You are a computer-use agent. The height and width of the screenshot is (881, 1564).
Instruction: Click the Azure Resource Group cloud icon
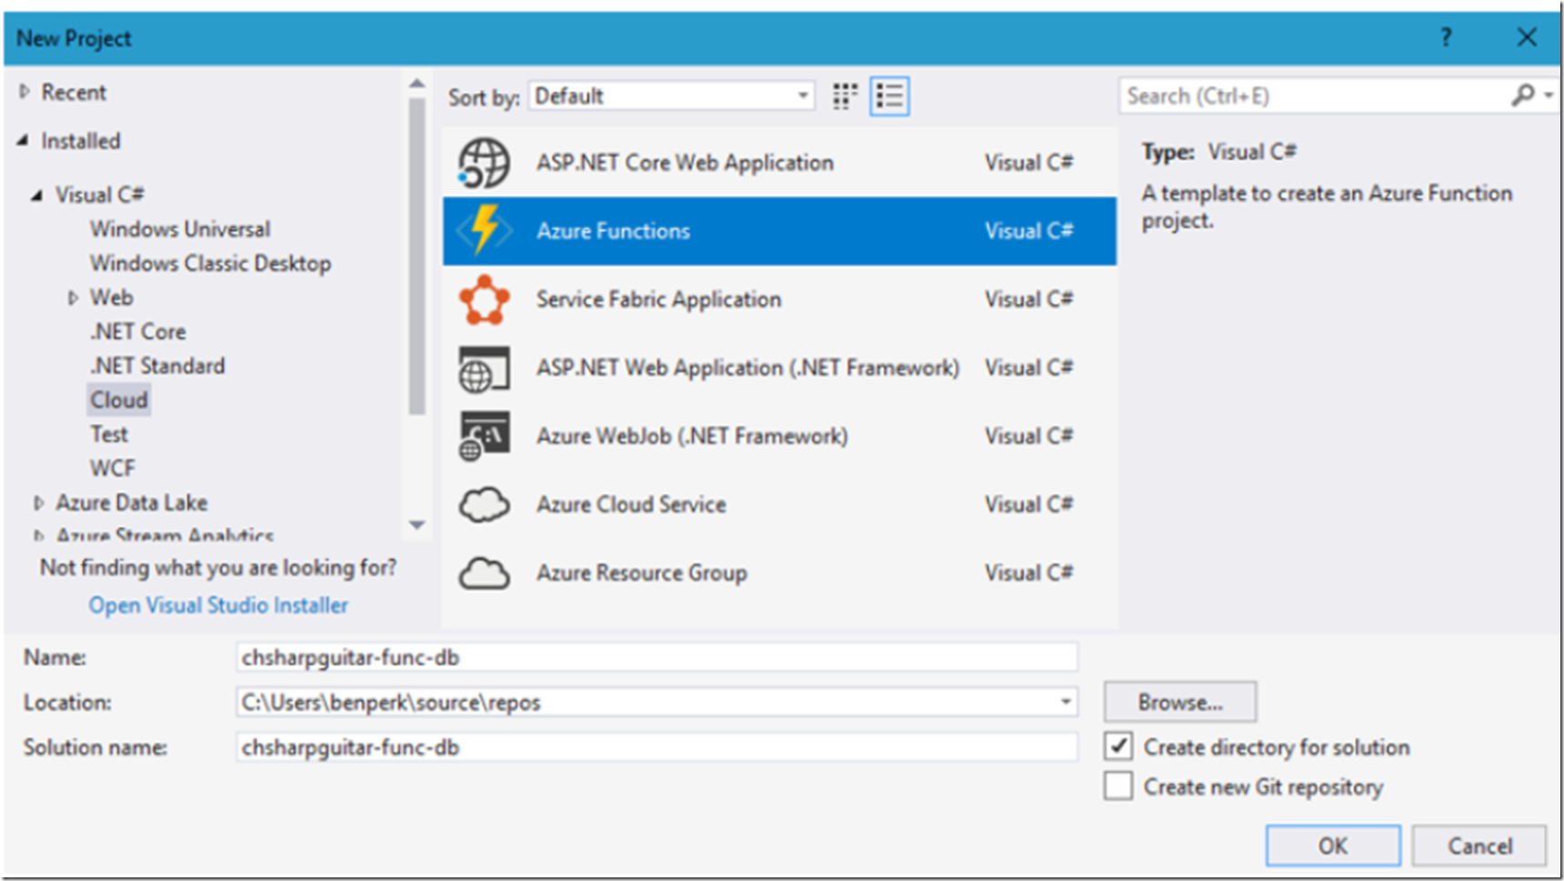click(484, 574)
